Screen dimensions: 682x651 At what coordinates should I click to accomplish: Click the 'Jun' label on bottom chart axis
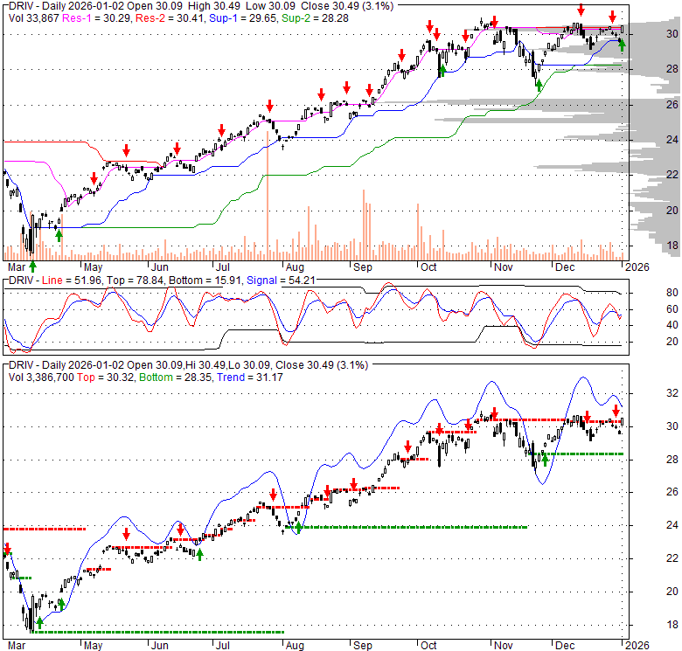tap(160, 646)
